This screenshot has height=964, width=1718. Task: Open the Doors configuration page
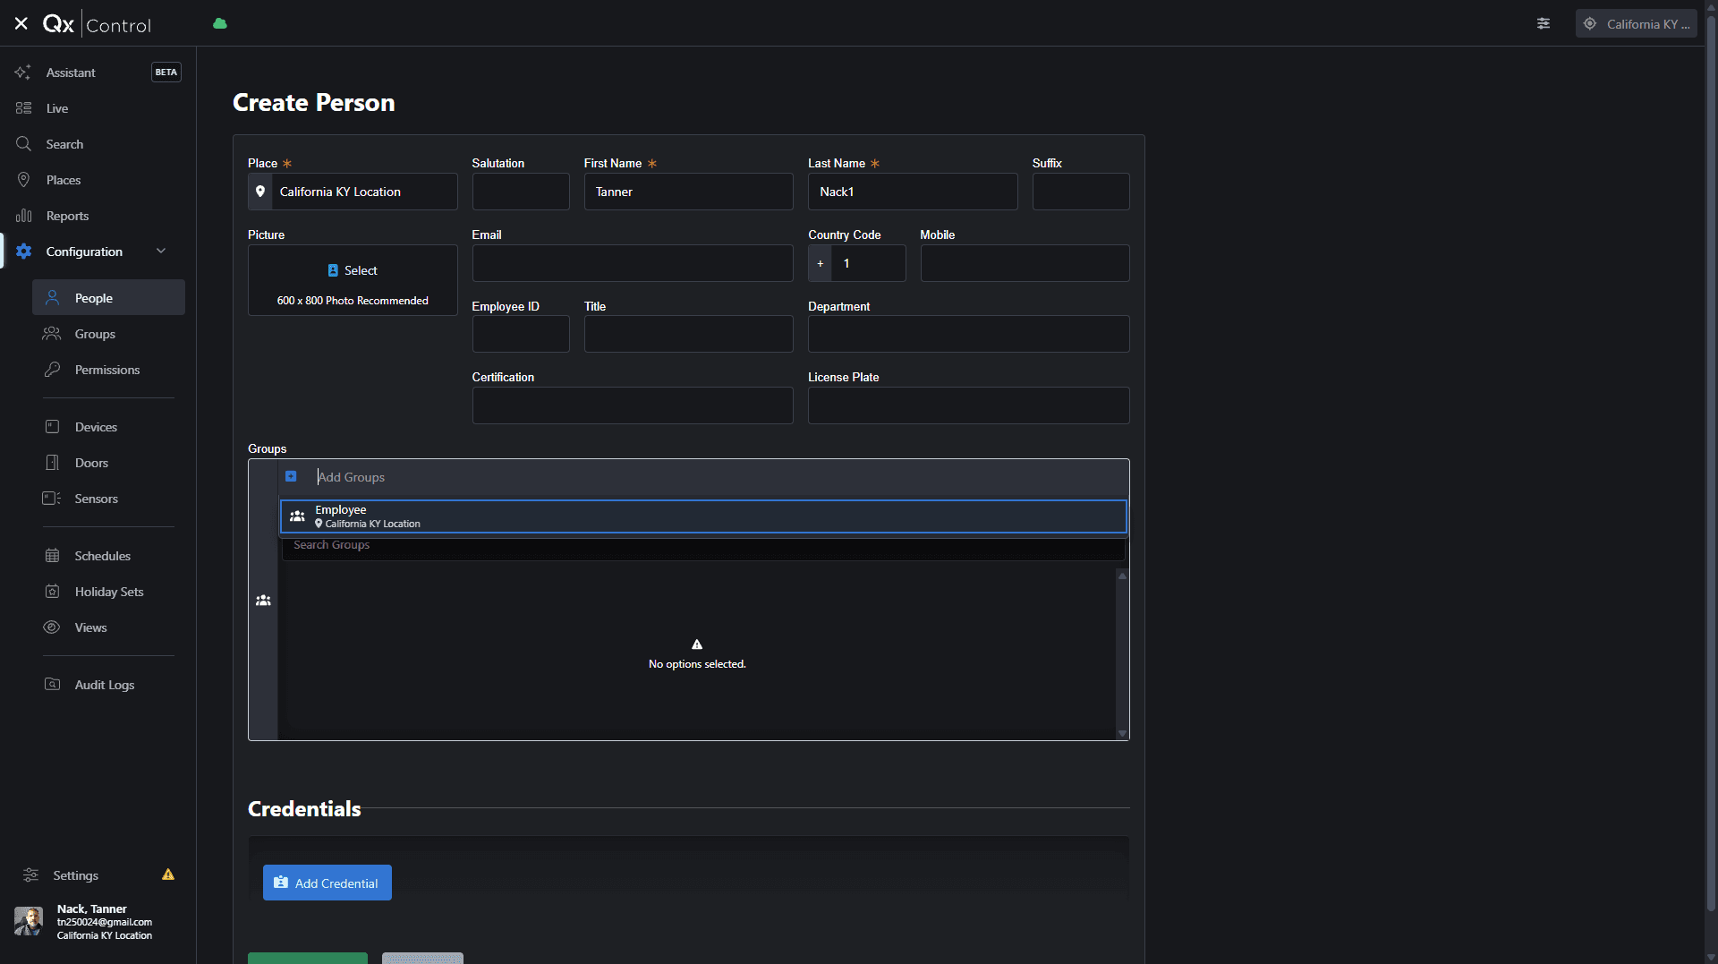(108, 463)
